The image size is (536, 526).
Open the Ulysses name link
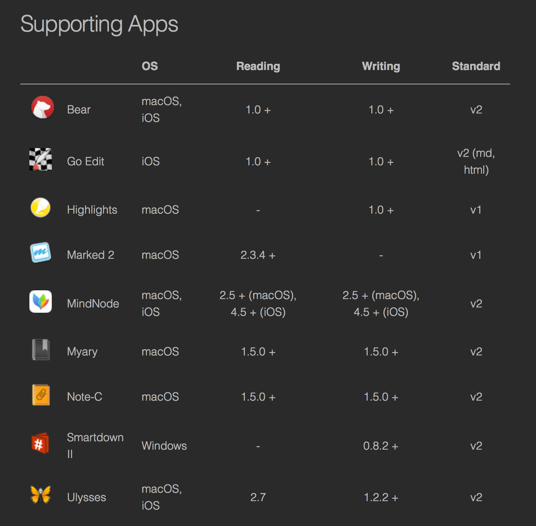coord(86,498)
